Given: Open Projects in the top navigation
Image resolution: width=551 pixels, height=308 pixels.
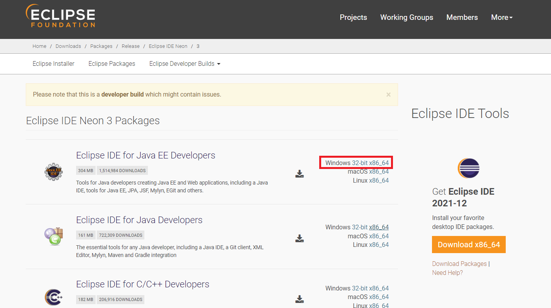Looking at the screenshot, I should click(x=353, y=17).
